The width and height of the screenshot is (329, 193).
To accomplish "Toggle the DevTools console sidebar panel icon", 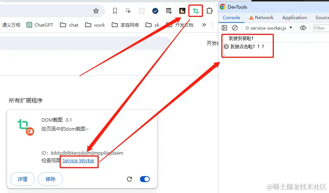I will [224, 28].
